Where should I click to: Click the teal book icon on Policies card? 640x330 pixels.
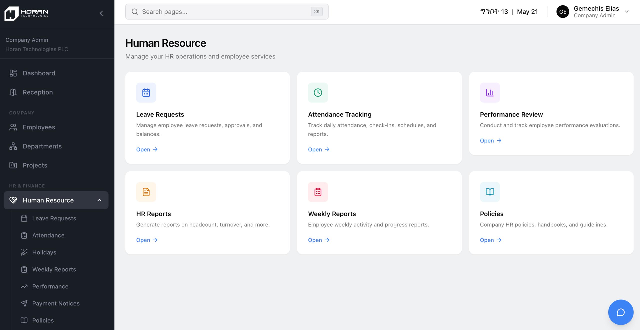(490, 192)
